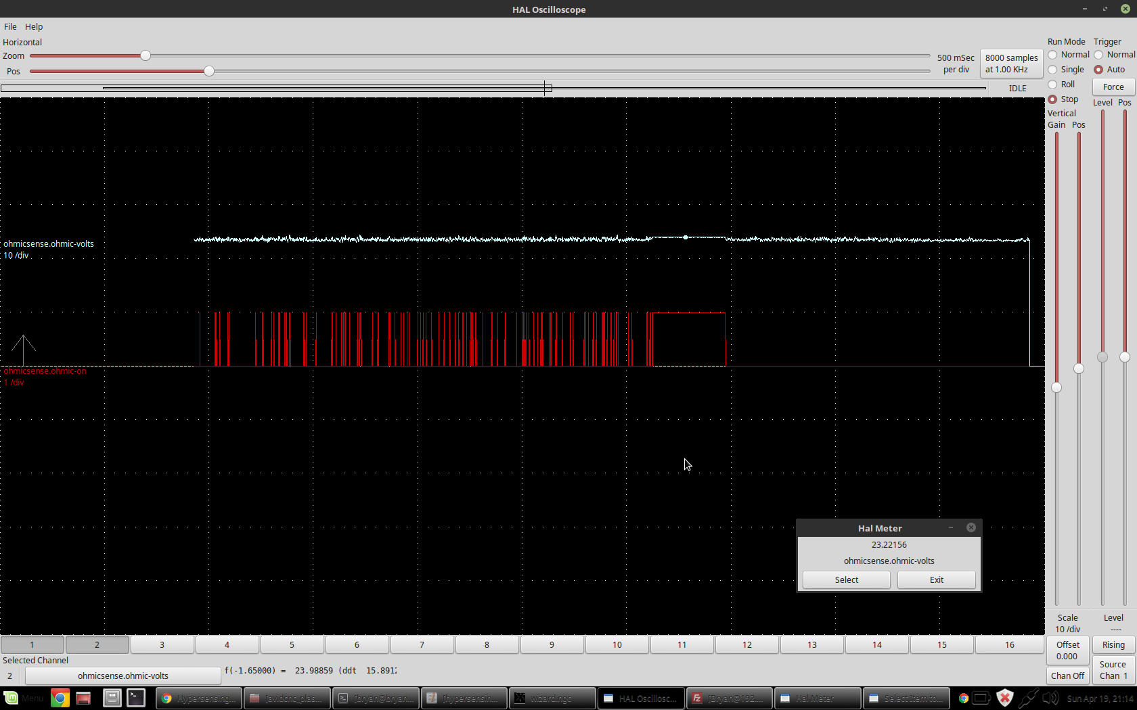Click the Chrome tray icon
This screenshot has height=710, width=1137.
tap(963, 699)
